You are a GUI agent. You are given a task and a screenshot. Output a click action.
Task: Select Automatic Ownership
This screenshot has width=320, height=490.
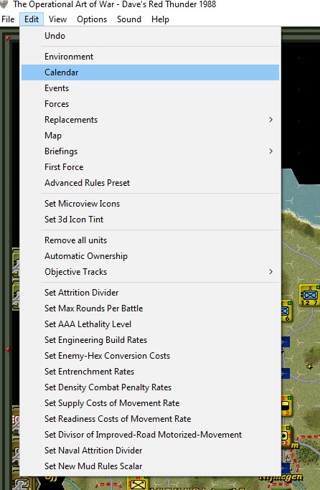pos(150,256)
